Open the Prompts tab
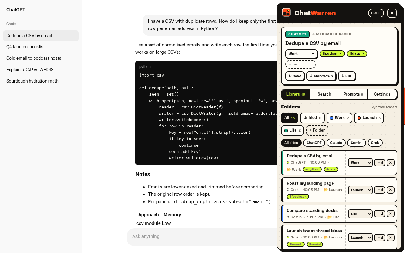 click(x=353, y=94)
